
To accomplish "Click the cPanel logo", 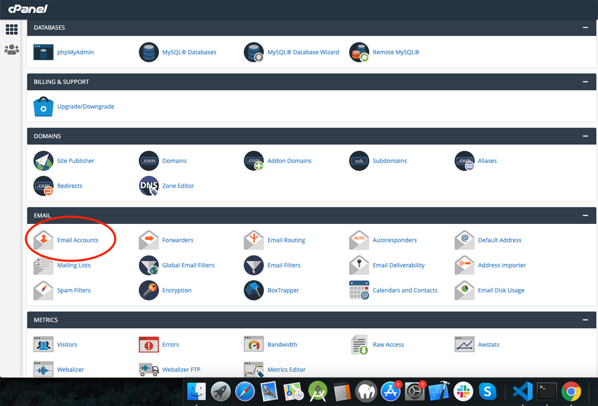I will coord(28,9).
